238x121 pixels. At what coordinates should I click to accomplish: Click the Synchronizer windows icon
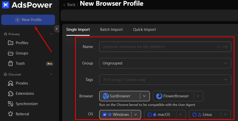pyautogui.click(x=11, y=104)
